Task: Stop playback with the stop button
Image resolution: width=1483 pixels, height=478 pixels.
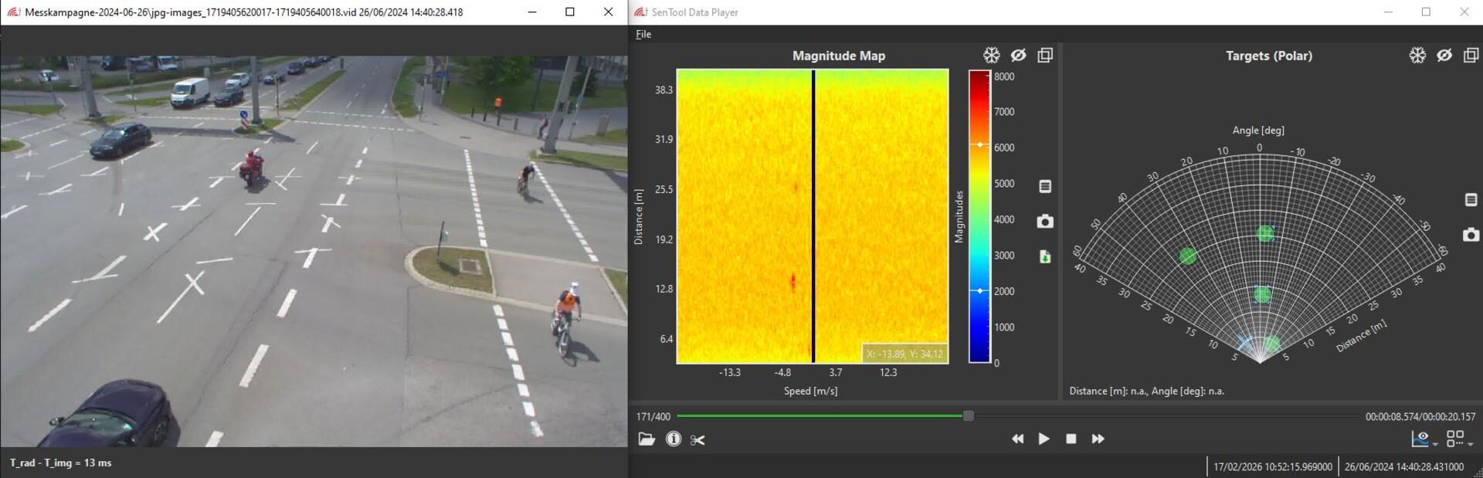Action: [x=1071, y=439]
